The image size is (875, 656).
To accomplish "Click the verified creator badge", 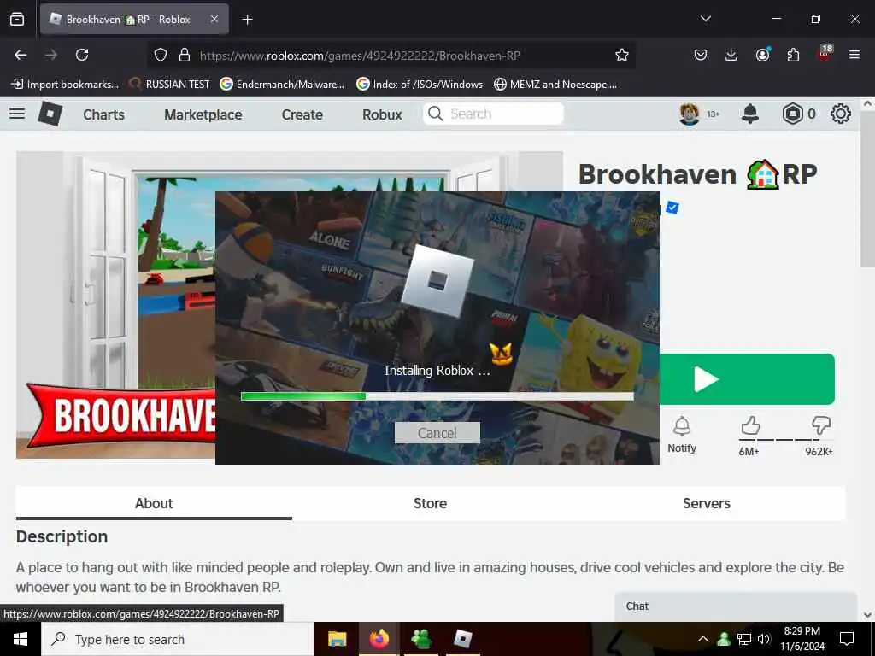I will 672,208.
